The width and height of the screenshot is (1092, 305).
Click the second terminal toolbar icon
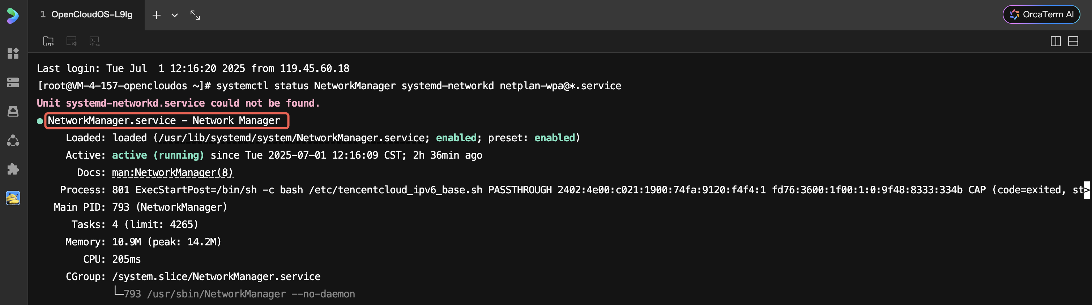pyautogui.click(x=71, y=41)
